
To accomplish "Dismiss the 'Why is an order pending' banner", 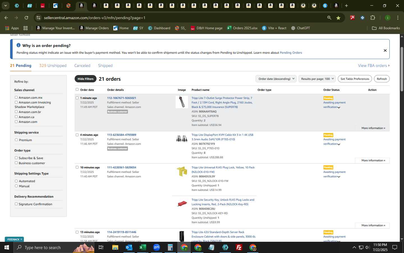I will 385,50.
